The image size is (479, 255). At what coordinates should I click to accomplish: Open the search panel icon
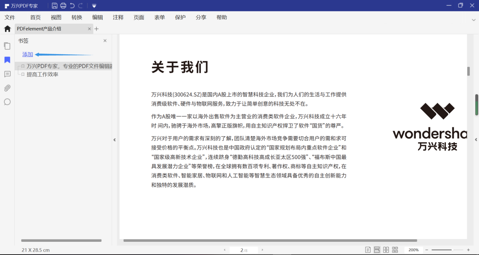(7, 102)
